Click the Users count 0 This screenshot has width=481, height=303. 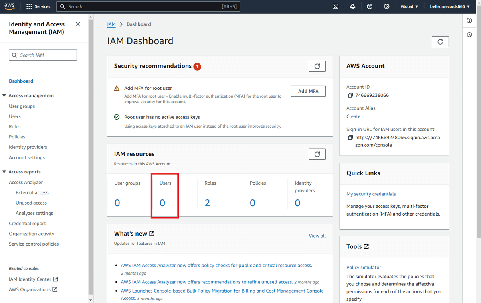(162, 203)
